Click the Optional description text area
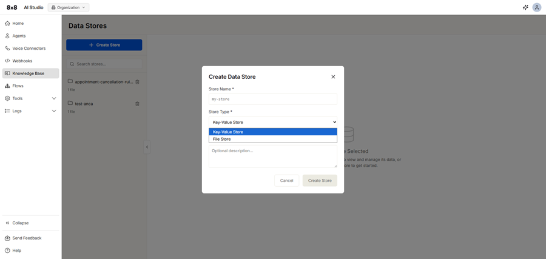Screen dimensions: 546x259 point(272,156)
